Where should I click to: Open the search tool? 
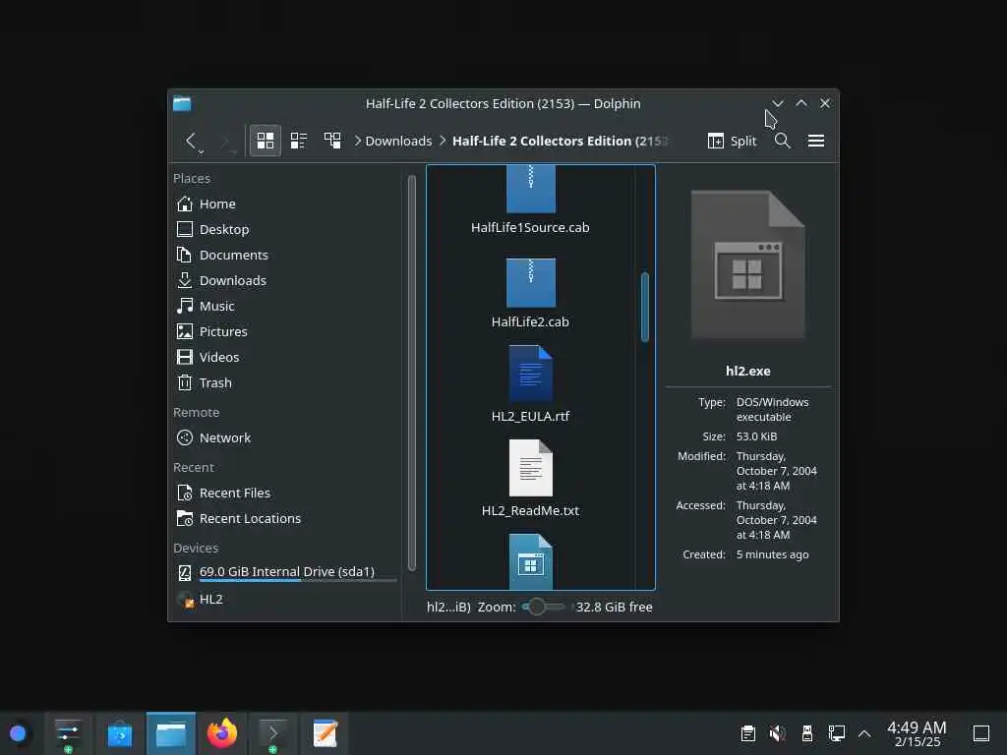click(782, 141)
